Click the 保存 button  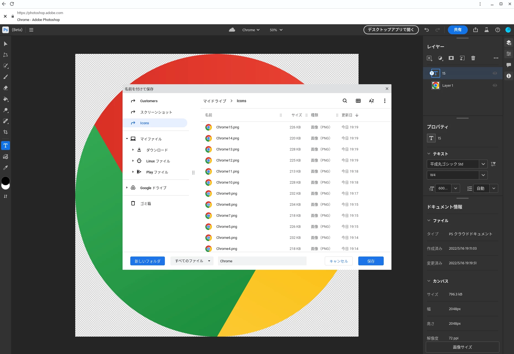[371, 261]
